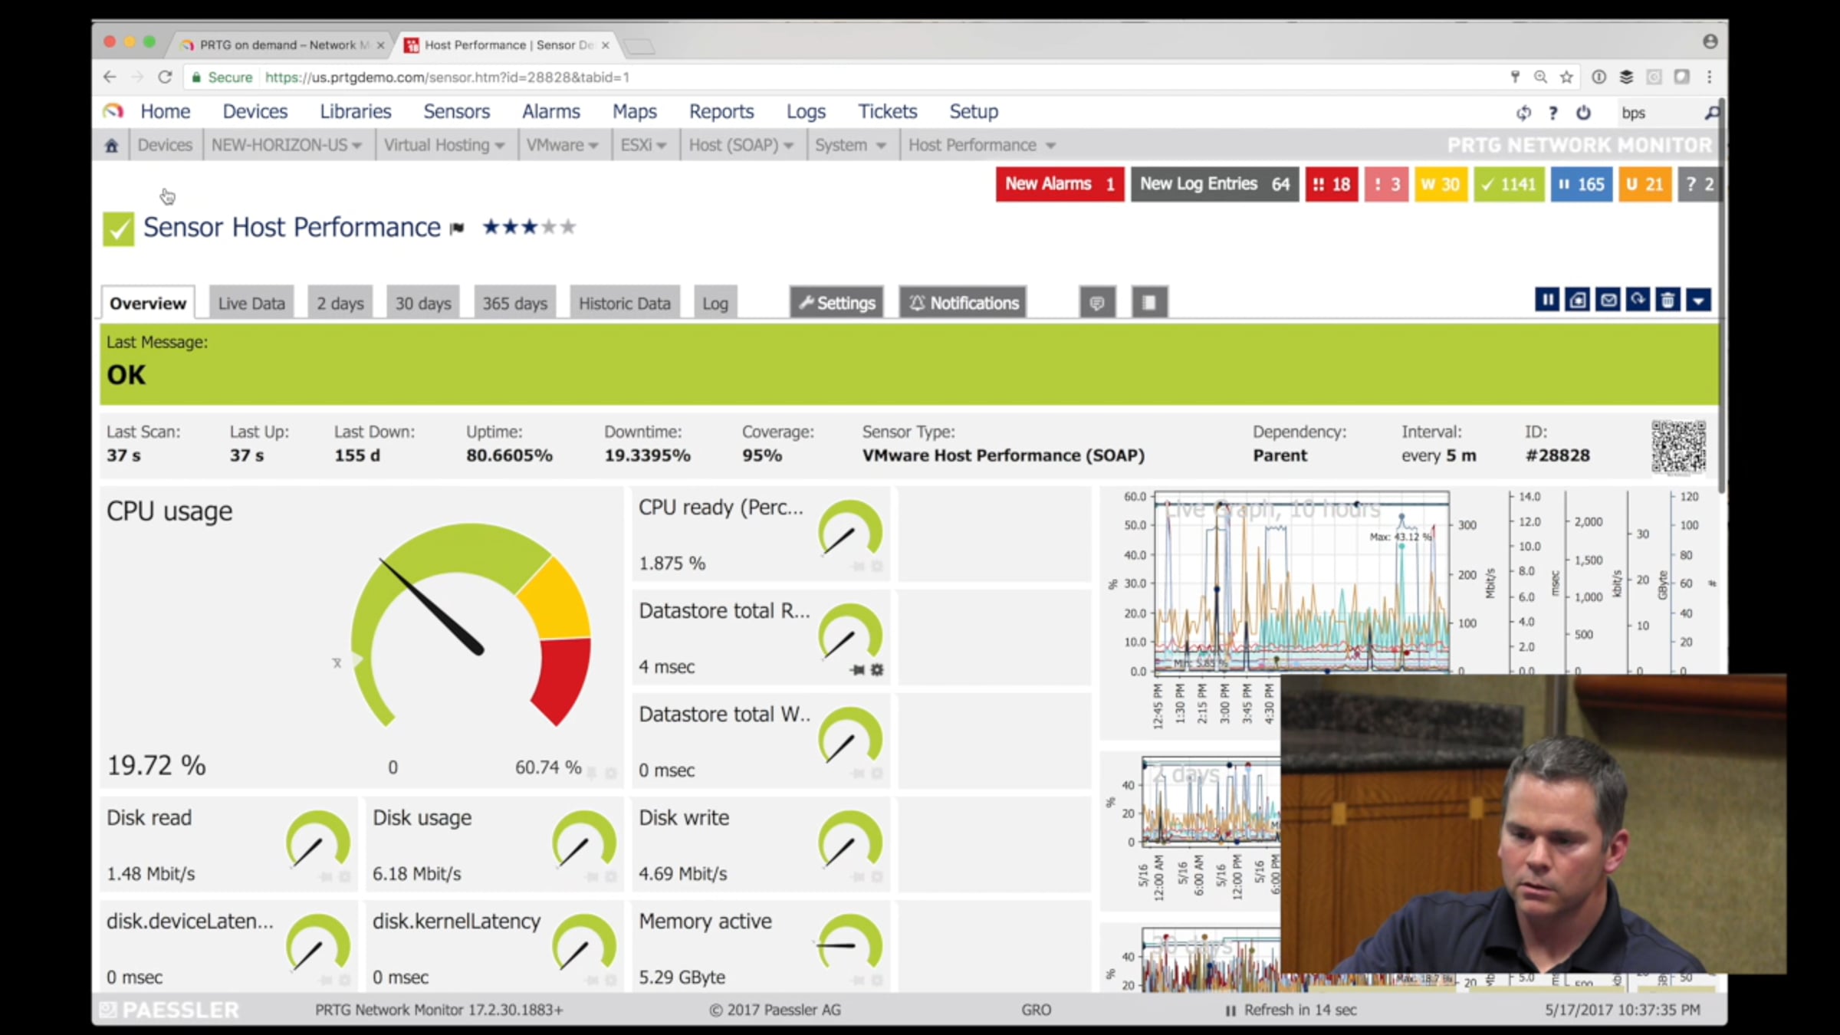
Task: Reload the page with browser refresh
Action: tap(165, 77)
